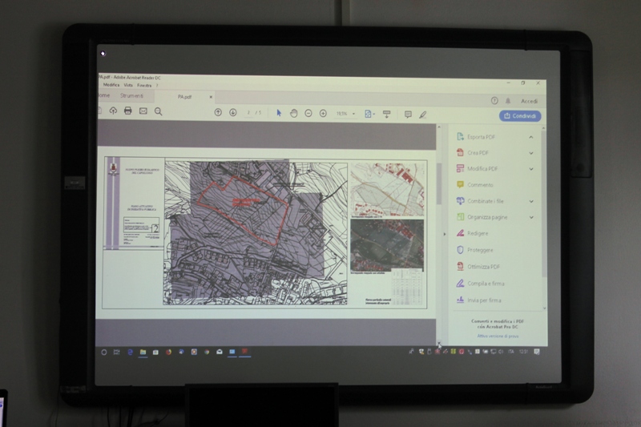Image resolution: width=641 pixels, height=427 pixels.
Task: Expand the Crea PDF section chevron
Action: [531, 153]
